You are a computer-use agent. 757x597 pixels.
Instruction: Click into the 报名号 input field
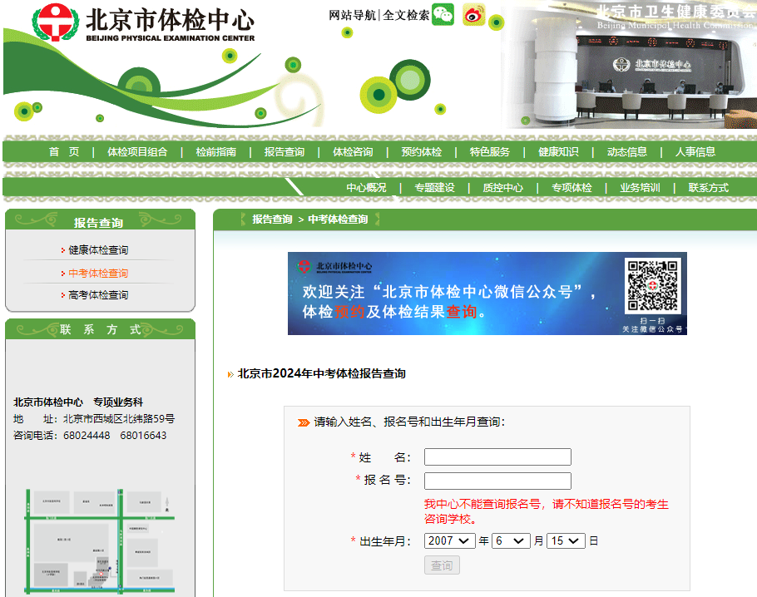(497, 481)
